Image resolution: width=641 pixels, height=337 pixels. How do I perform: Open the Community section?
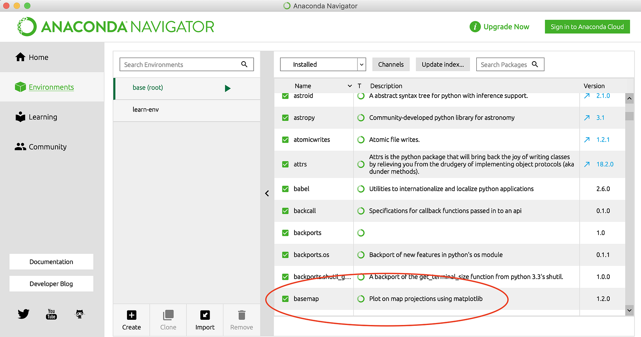(52, 147)
